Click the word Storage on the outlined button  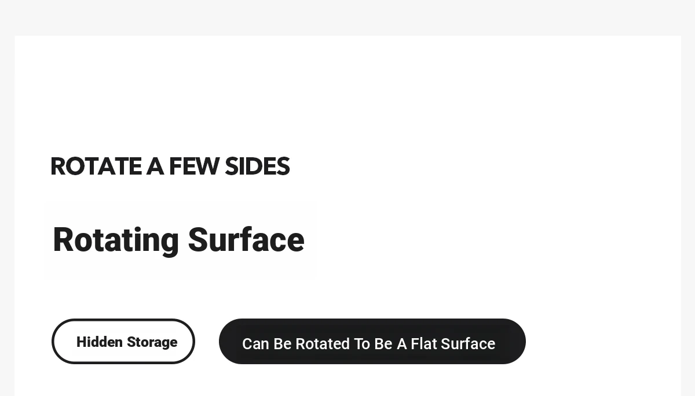(152, 342)
